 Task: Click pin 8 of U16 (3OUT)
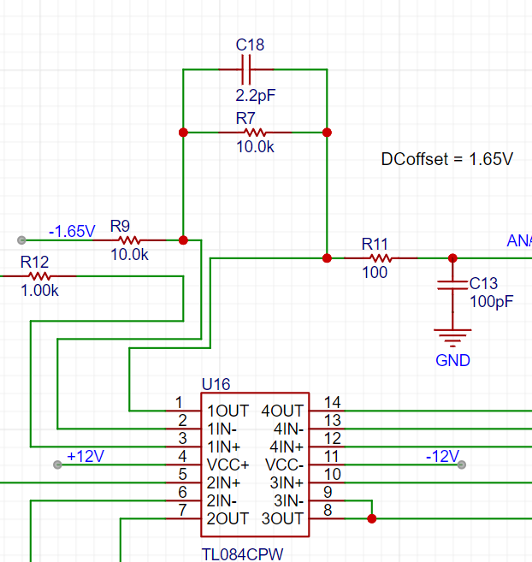(x=327, y=518)
